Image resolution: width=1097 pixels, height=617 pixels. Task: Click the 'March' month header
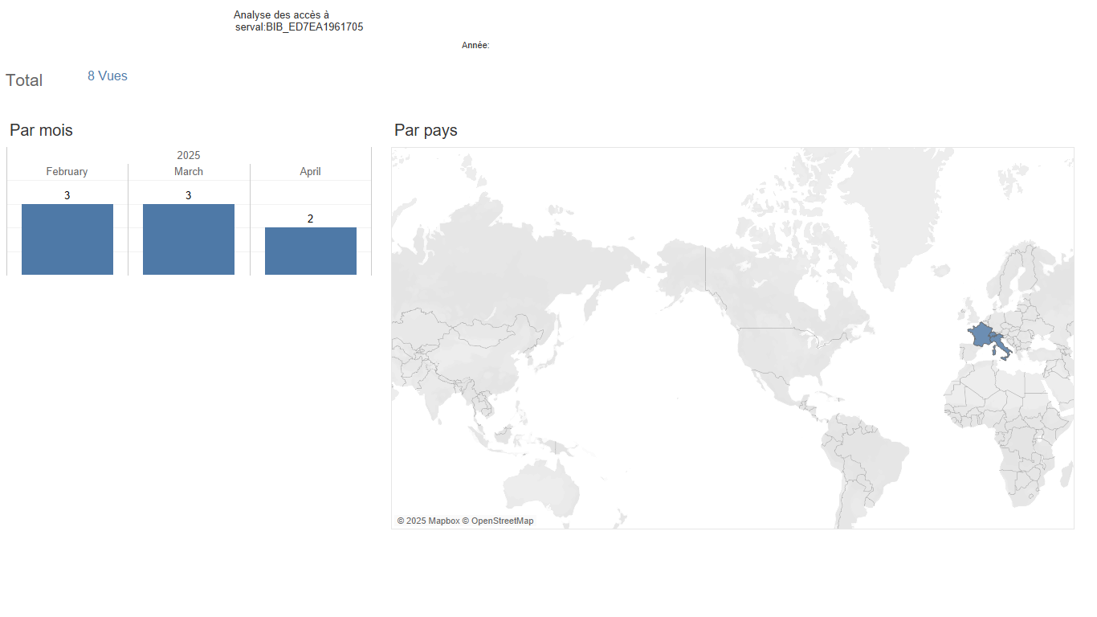click(189, 172)
